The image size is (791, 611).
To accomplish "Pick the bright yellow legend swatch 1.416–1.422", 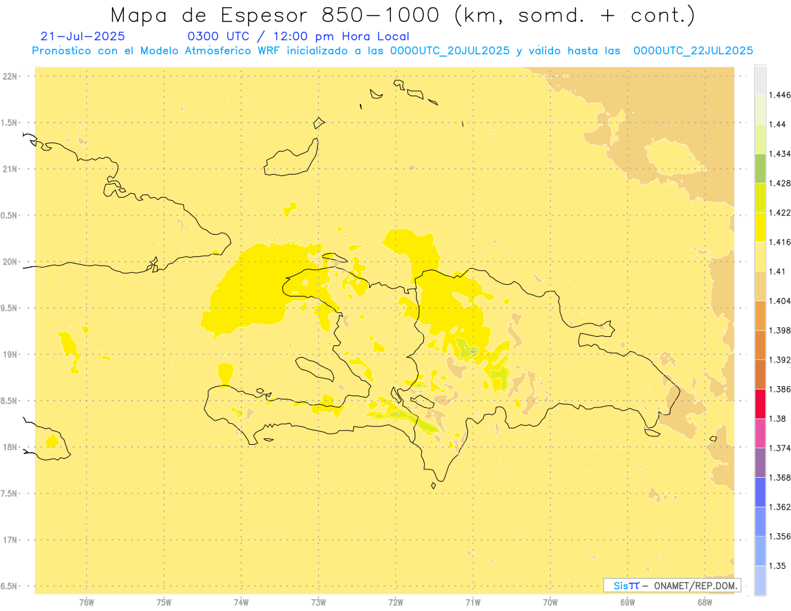I will tap(760, 227).
